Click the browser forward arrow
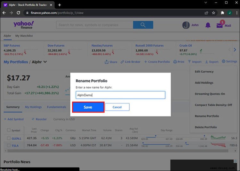The width and height of the screenshot is (240, 171). [x=11, y=13]
